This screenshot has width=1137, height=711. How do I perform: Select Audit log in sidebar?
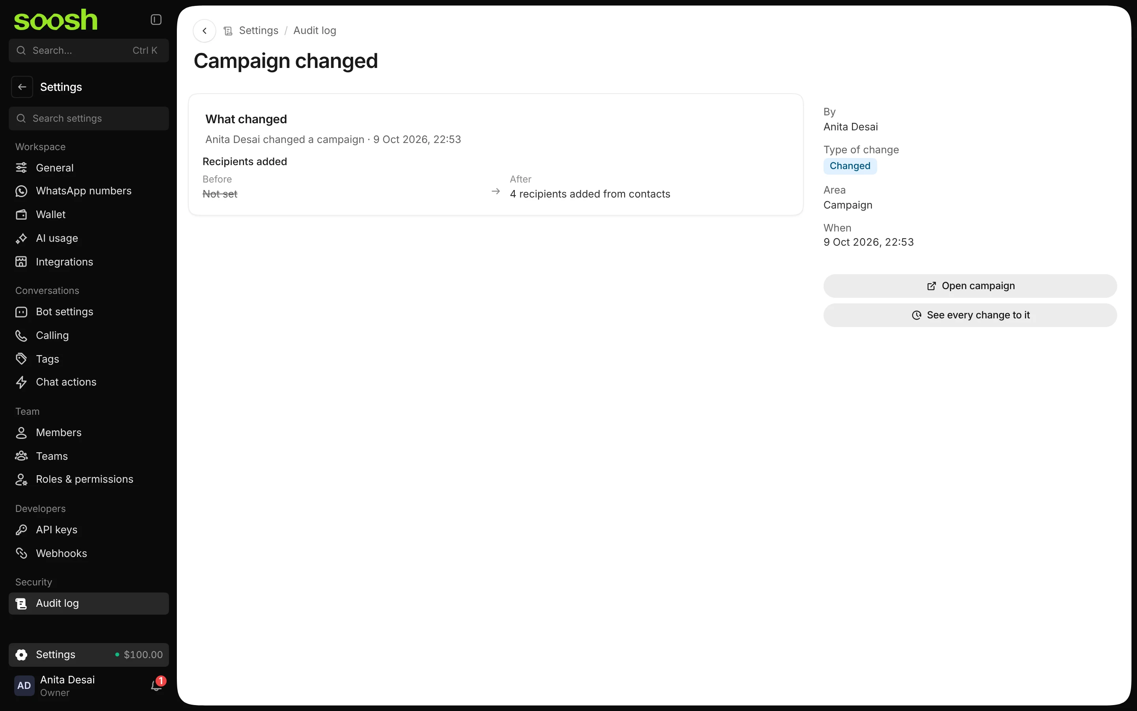tap(89, 603)
